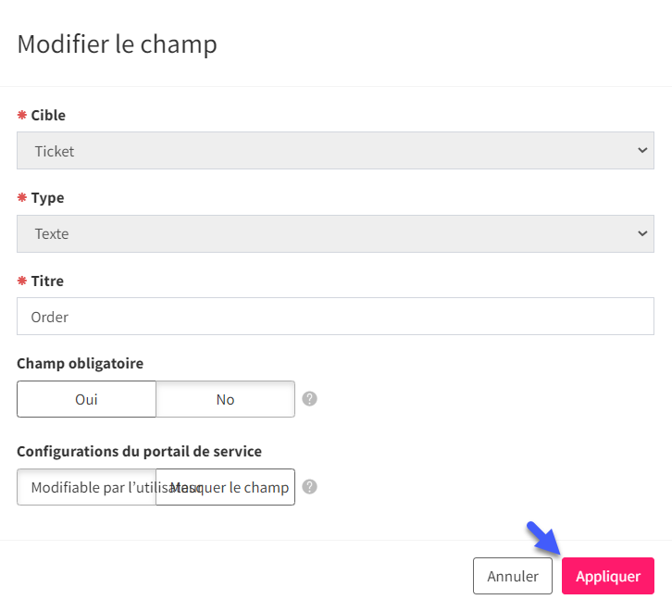Select Modifiable par l'utilisateur option
672x612 pixels.
(87, 487)
